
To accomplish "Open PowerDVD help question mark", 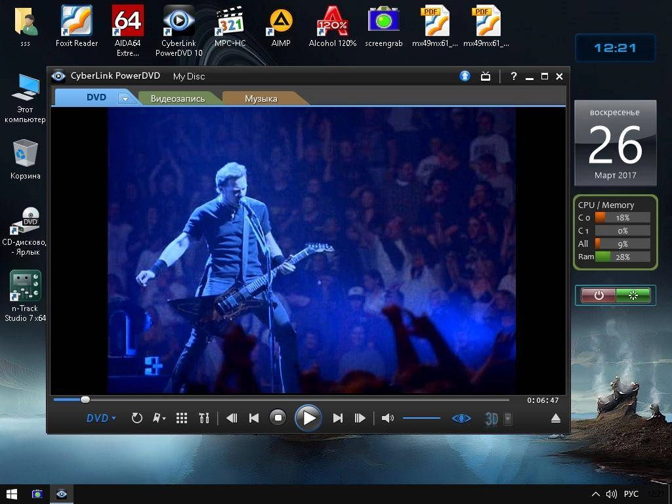I will (513, 76).
